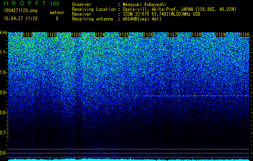253x161 pixels.
Task: Click the Receiving antenna field label
Action: [93, 19]
